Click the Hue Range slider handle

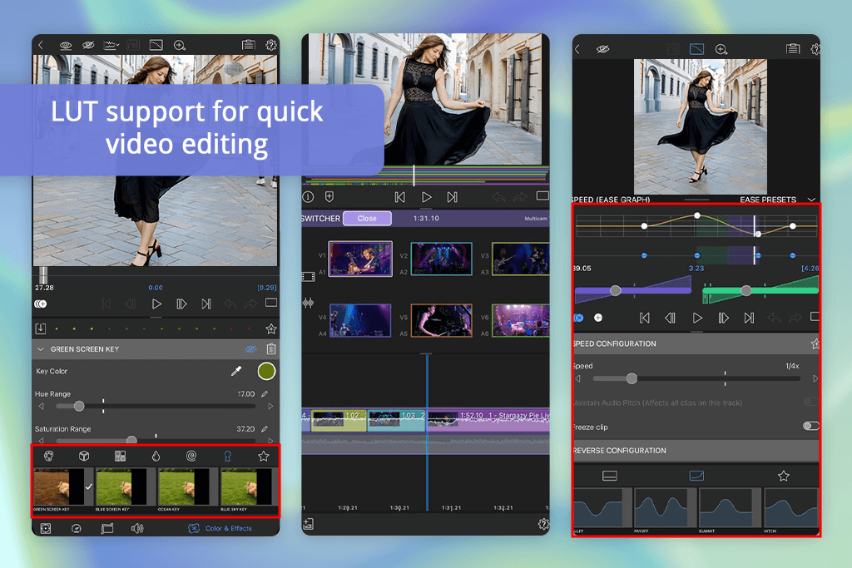(79, 406)
